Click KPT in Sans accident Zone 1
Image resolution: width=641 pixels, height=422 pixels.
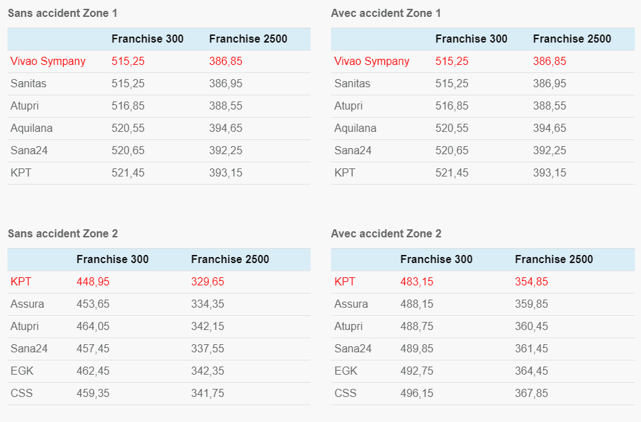[21, 173]
